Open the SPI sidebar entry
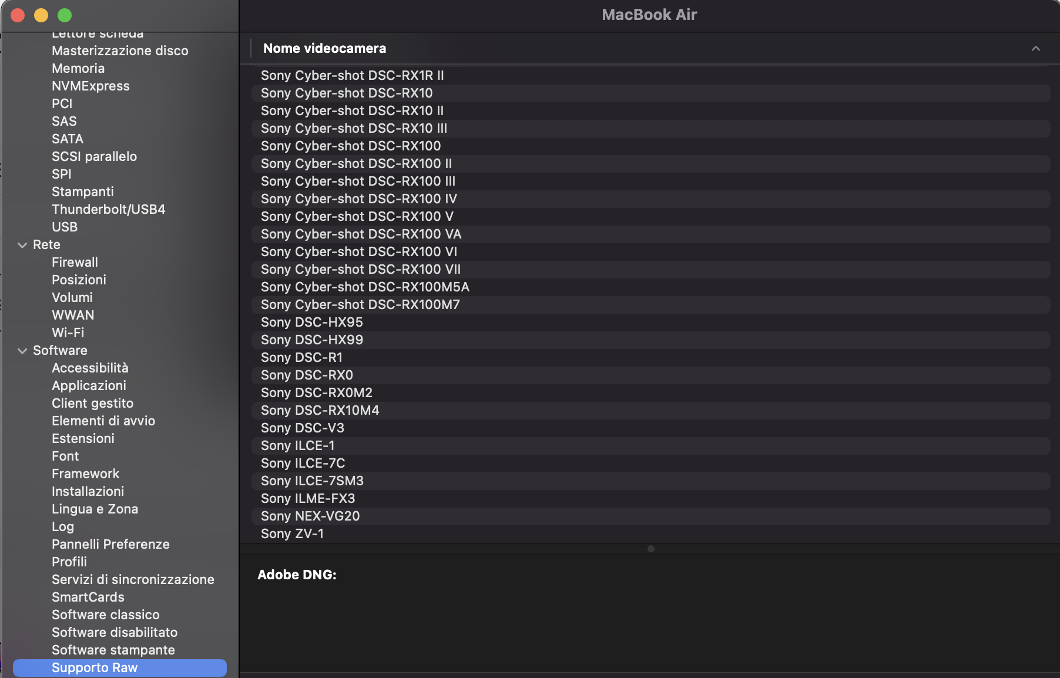1060x678 pixels. [x=61, y=174]
